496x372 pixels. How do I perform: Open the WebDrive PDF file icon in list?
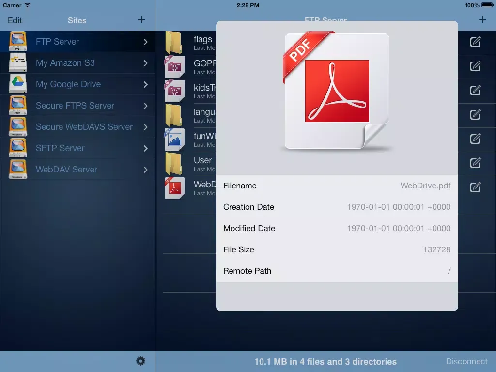pyautogui.click(x=174, y=188)
